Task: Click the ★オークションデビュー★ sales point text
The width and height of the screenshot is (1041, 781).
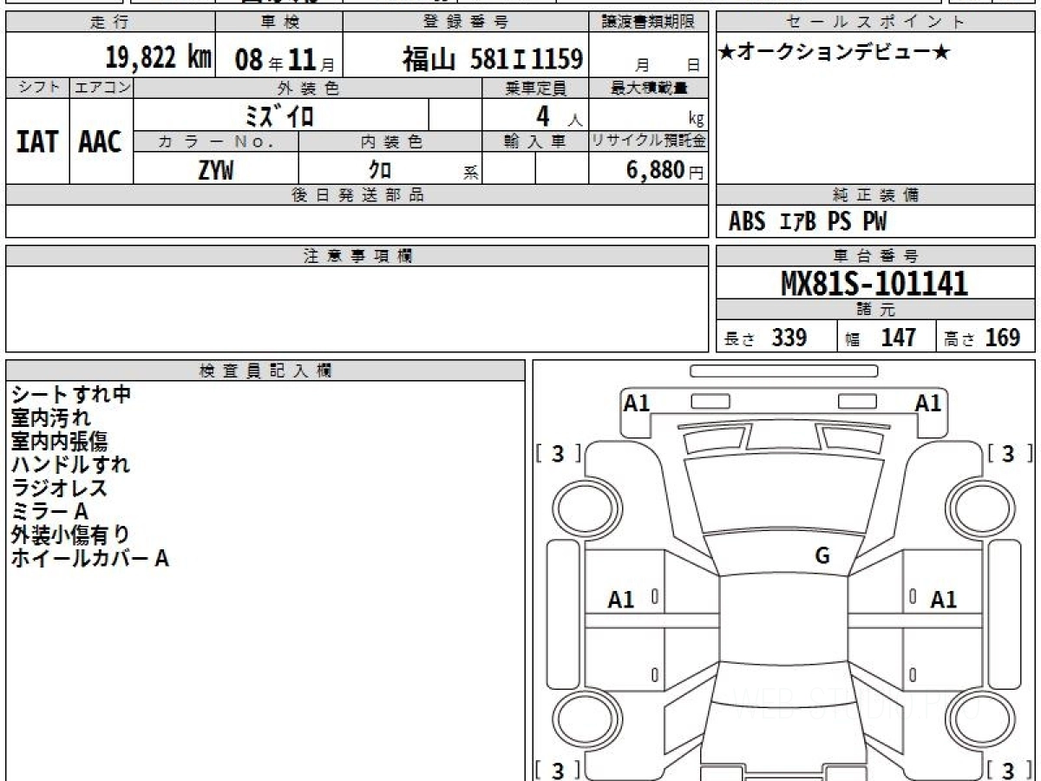Action: point(834,53)
